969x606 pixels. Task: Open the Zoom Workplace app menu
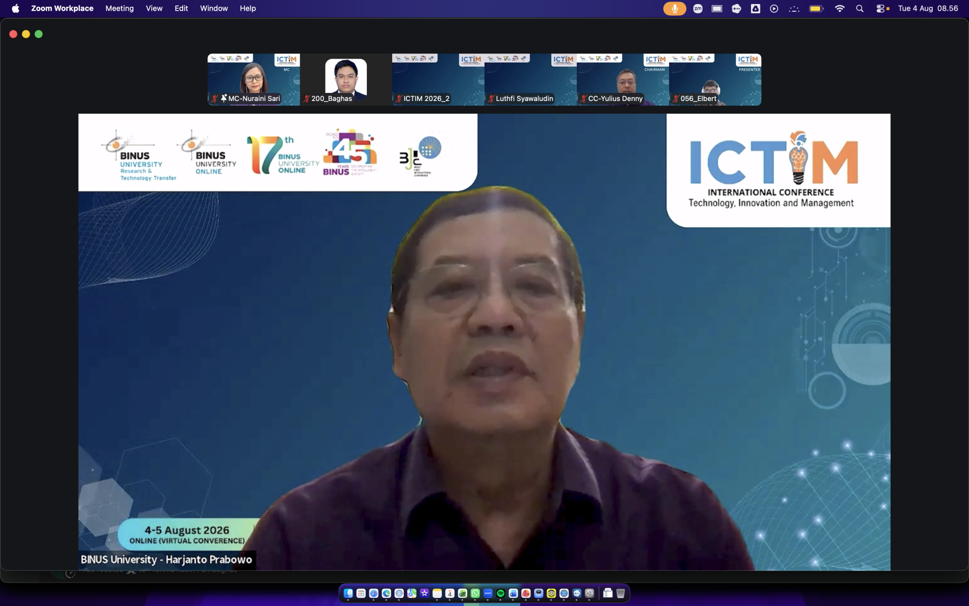point(62,9)
